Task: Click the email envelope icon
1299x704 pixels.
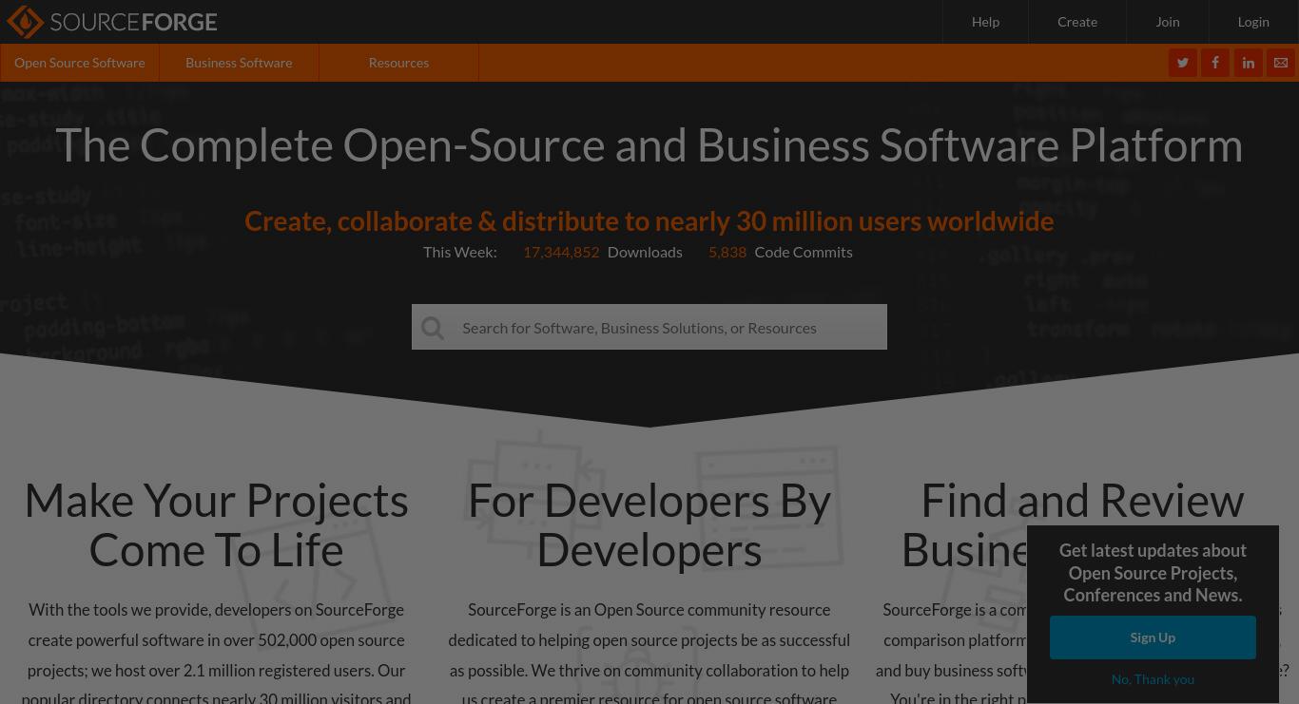Action: (1281, 63)
